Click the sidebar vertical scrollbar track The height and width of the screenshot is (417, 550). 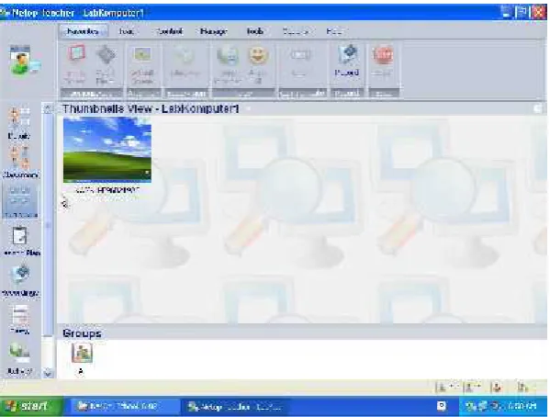click(48, 225)
